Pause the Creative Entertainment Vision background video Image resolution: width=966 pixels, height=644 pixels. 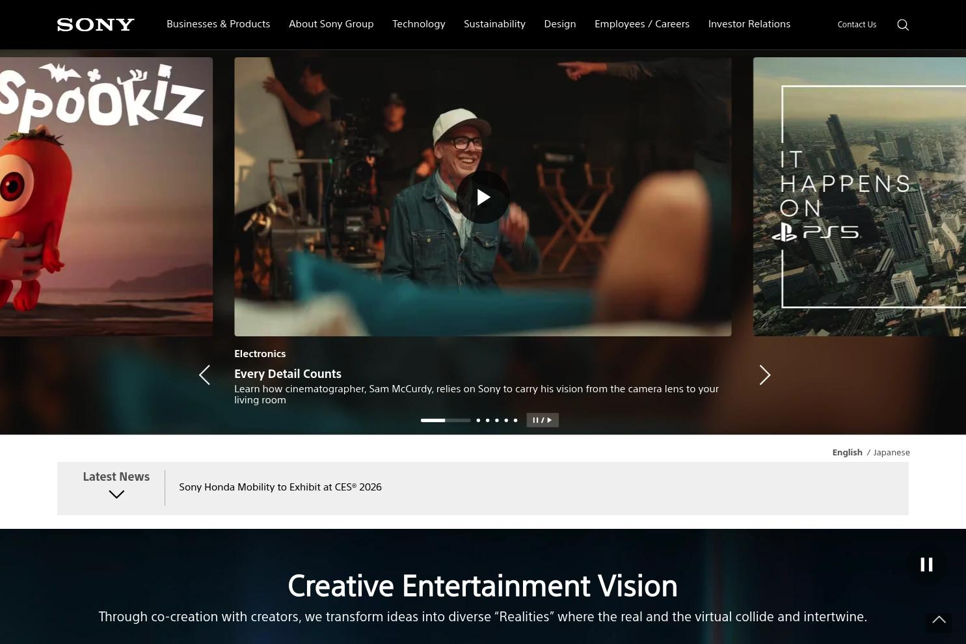click(x=926, y=565)
